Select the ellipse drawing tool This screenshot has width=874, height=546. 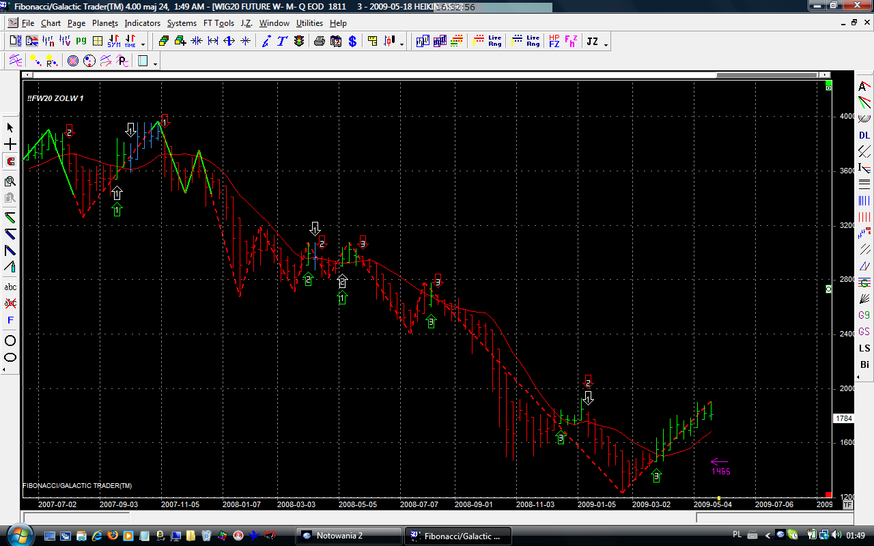point(10,358)
